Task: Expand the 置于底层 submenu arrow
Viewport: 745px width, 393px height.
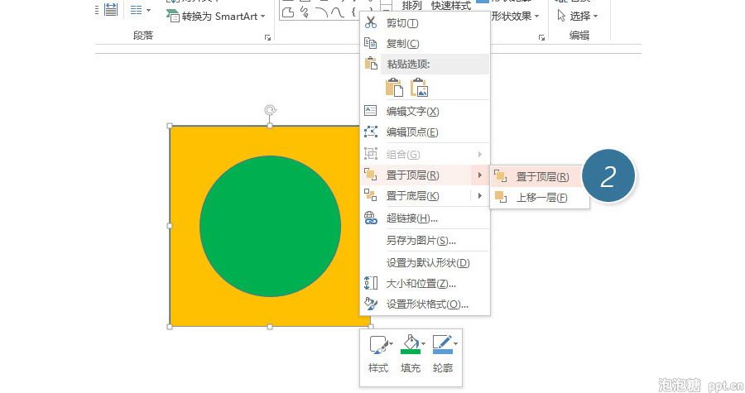Action: tap(480, 195)
